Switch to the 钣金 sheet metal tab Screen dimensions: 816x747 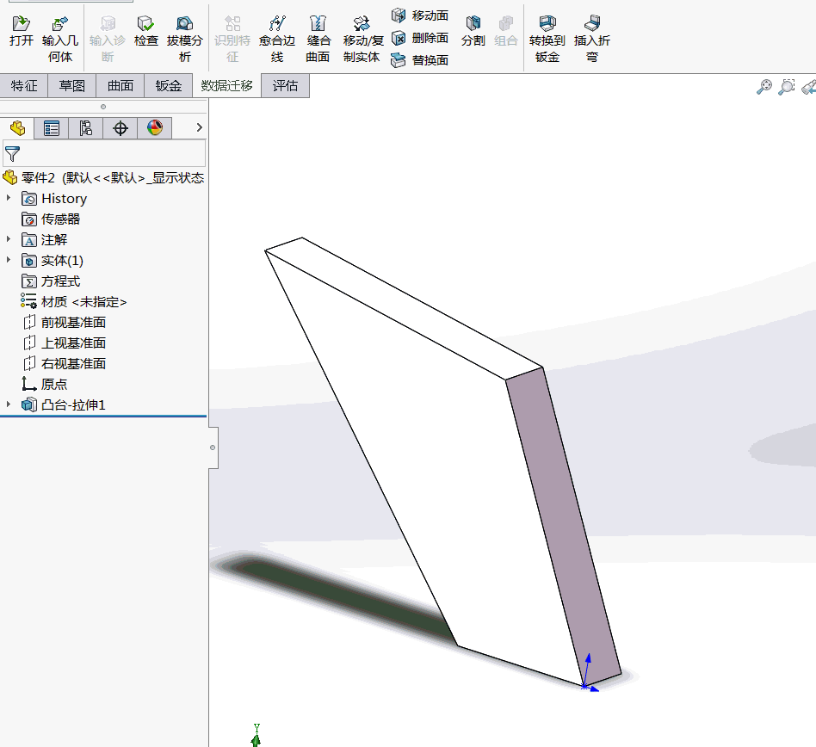[x=169, y=86]
